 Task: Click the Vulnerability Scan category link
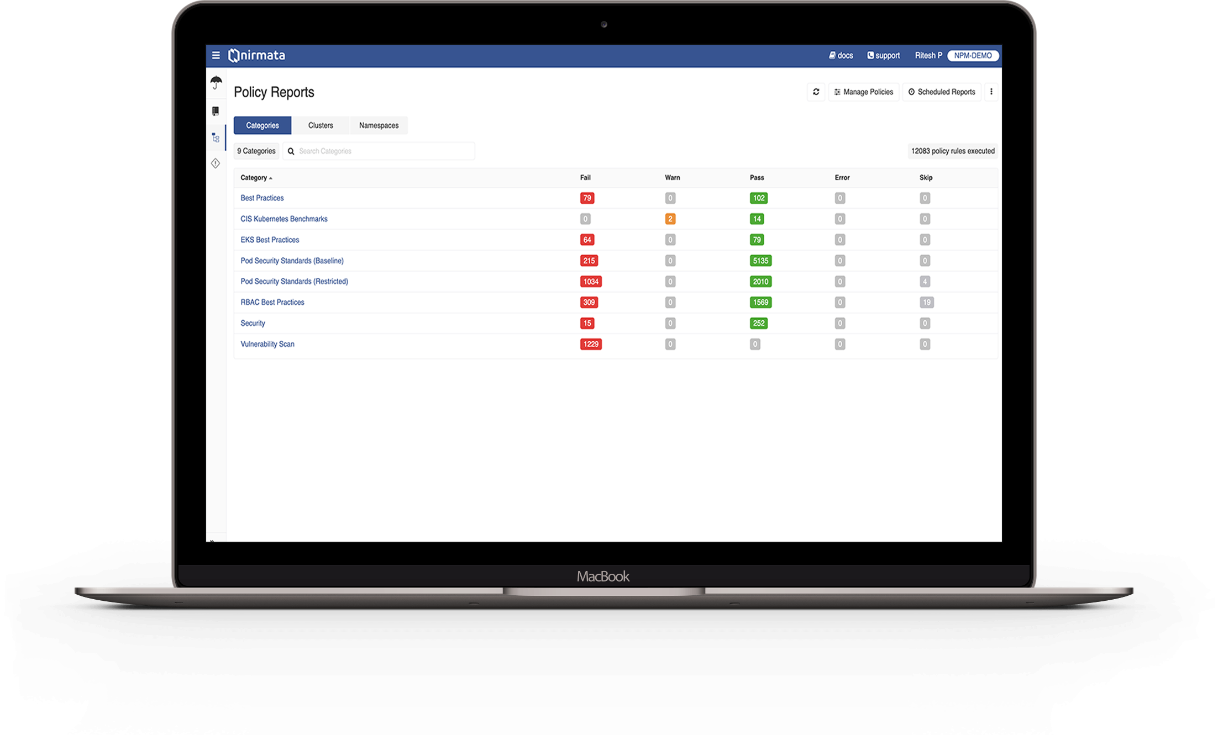coord(267,343)
